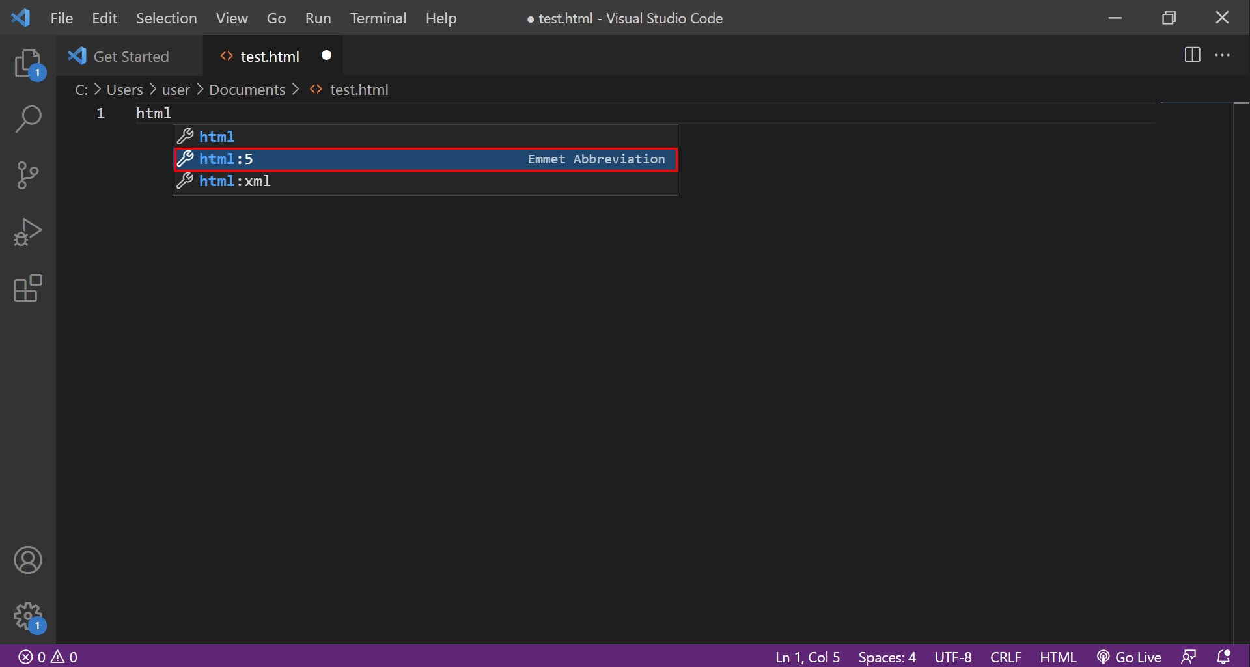
Task: Open the Extensions view
Action: tap(28, 288)
